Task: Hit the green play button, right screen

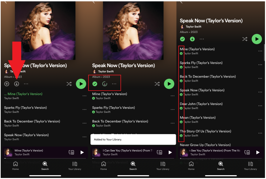Action: 257,39
